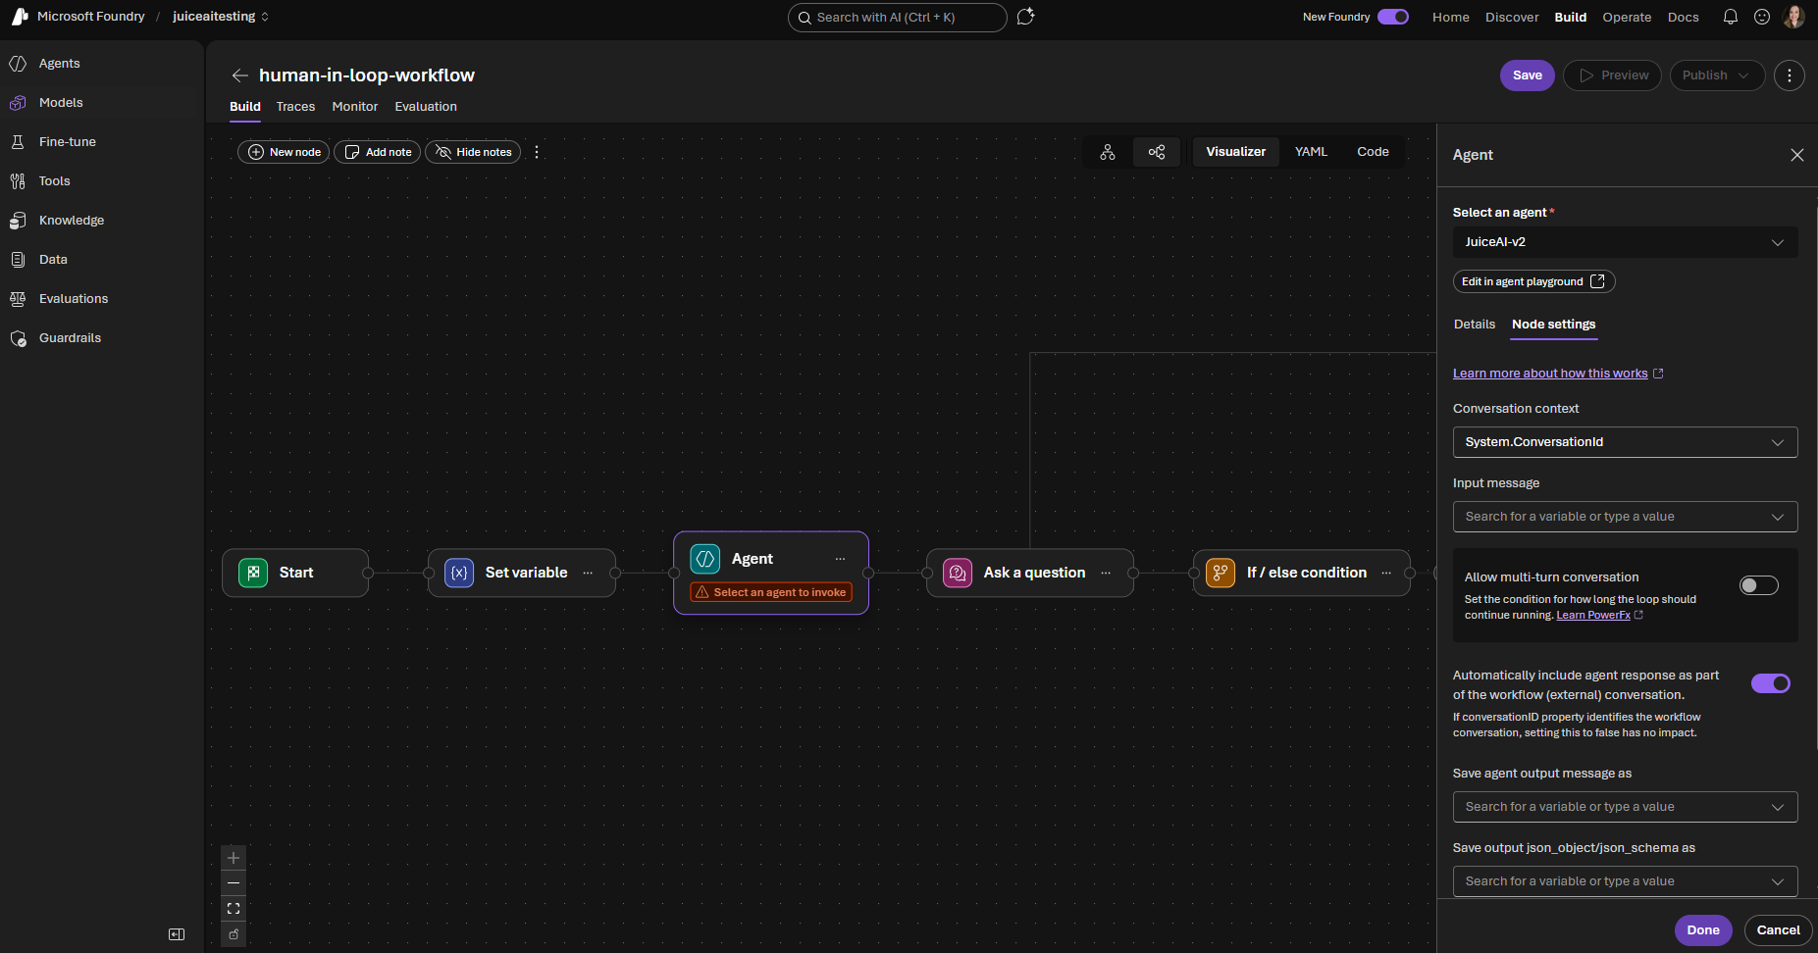This screenshot has width=1818, height=953.
Task: Click the Preview button
Action: 1613,75
